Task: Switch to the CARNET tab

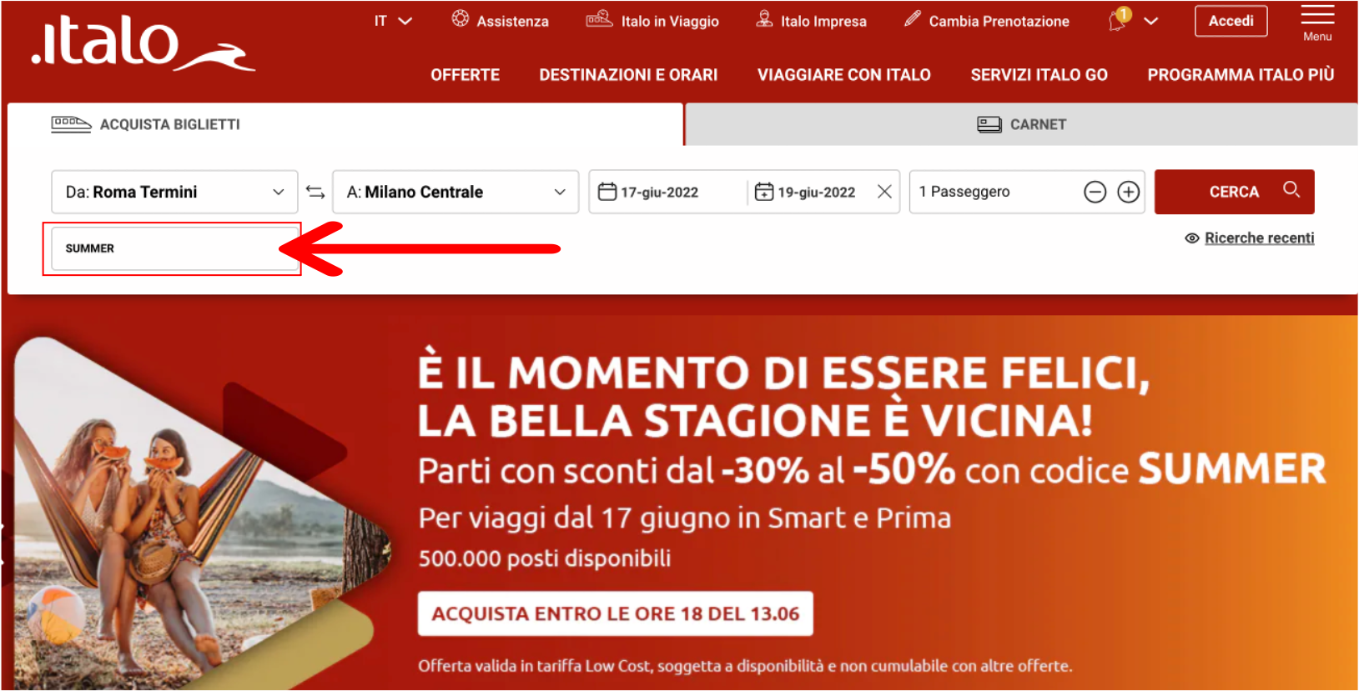Action: click(x=1021, y=124)
